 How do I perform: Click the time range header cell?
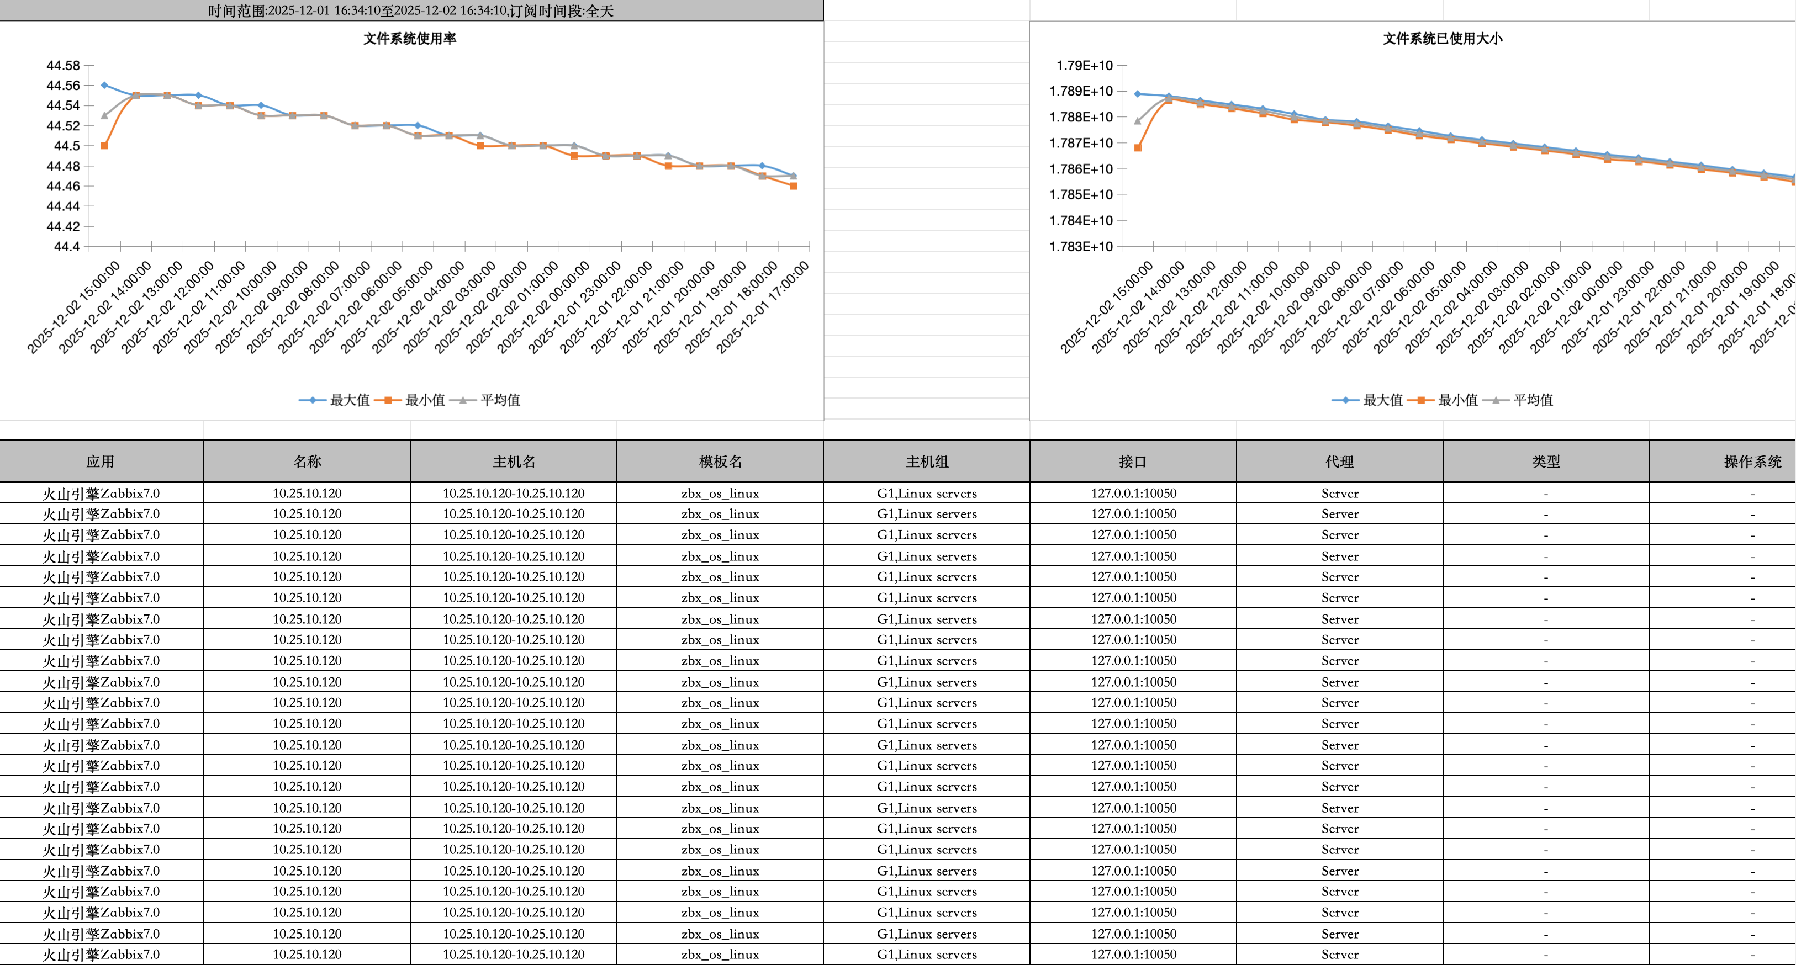411,10
